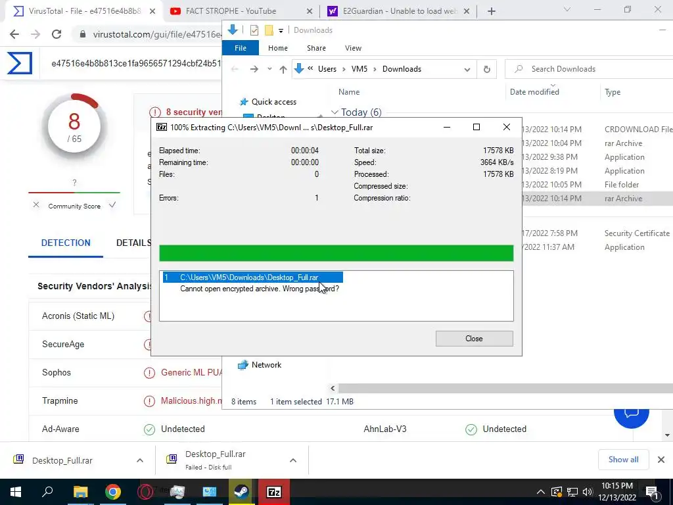The height and width of the screenshot is (505, 673).
Task: Click the Ad-Aware undetected check icon
Action: [149, 429]
